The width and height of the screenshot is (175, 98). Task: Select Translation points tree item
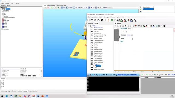pyautogui.click(x=98, y=41)
